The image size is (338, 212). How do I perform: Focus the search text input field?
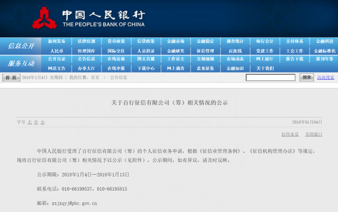[270, 78]
